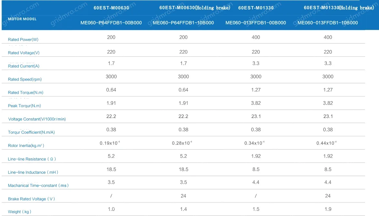Select the Rated Speed(rpm) row label
The height and width of the screenshot is (216, 379).
pyautogui.click(x=25, y=79)
